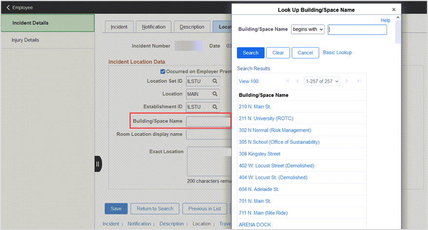Viewport: 428px width, 230px height.
Task: Select '211 N. University (ROTC)' result
Action: 266,118
